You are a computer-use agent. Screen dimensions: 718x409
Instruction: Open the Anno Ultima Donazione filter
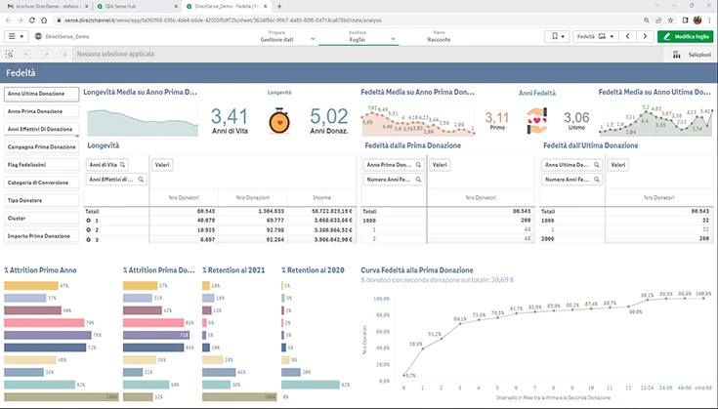(x=42, y=94)
